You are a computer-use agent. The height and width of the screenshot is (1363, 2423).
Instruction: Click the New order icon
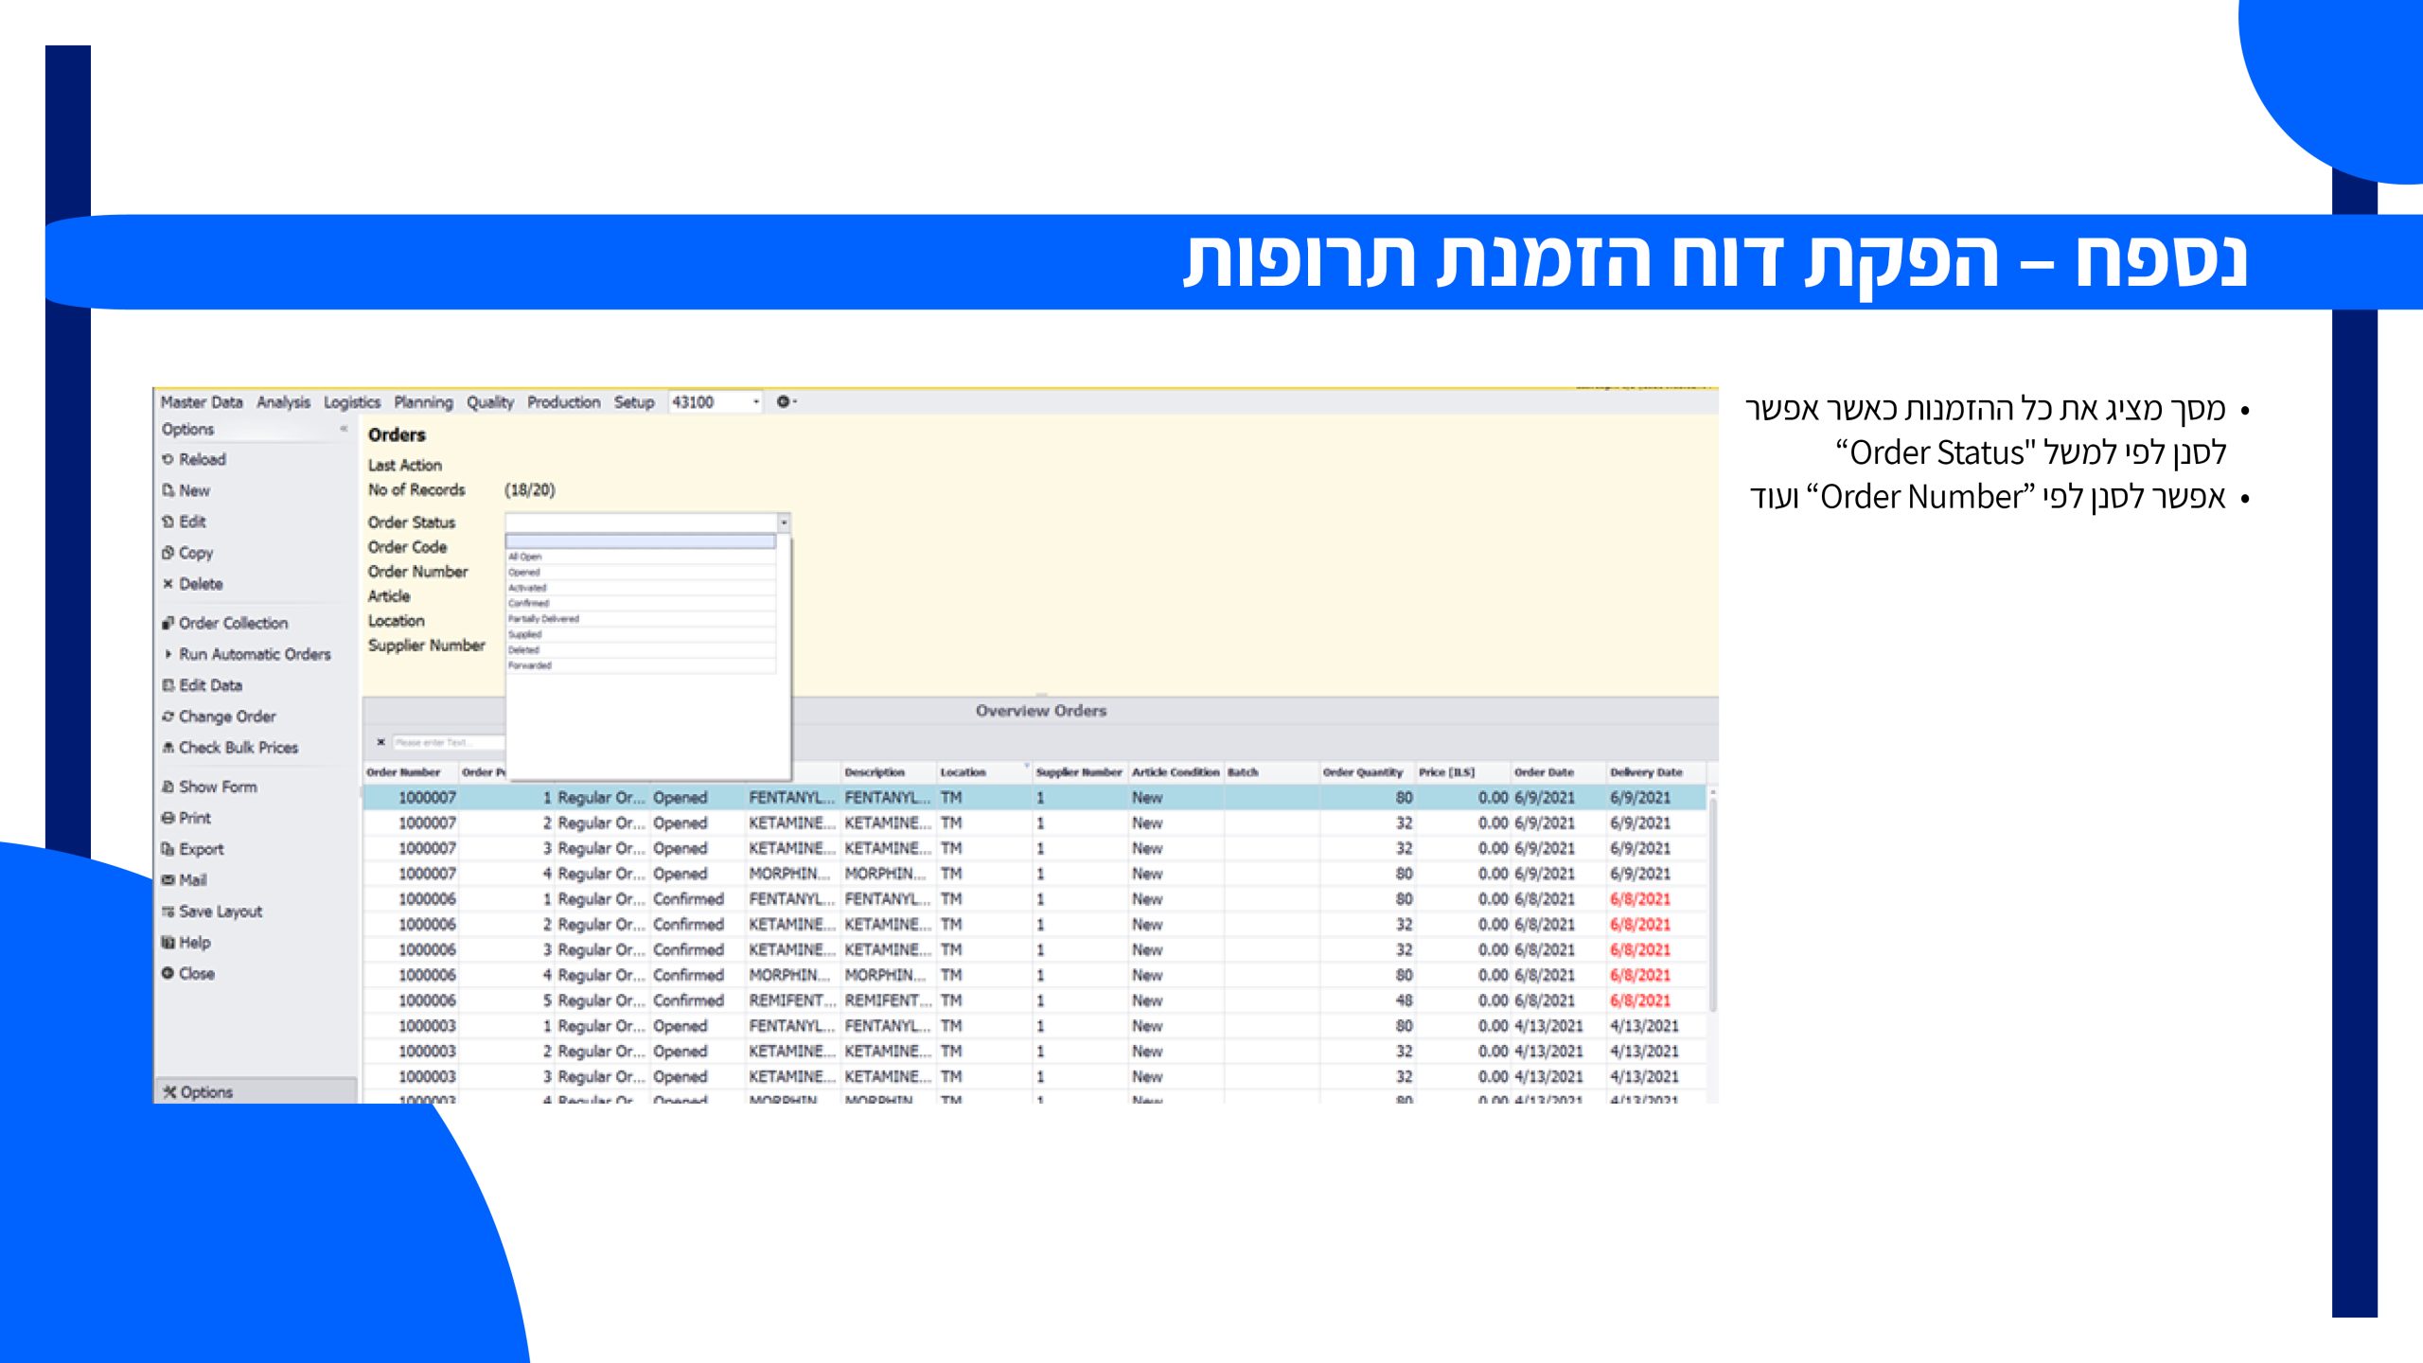[x=168, y=490]
